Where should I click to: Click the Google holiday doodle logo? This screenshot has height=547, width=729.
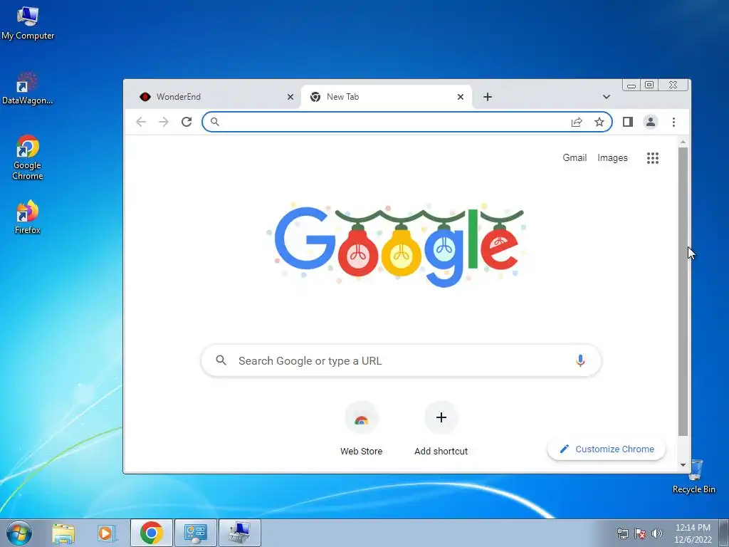click(396, 245)
